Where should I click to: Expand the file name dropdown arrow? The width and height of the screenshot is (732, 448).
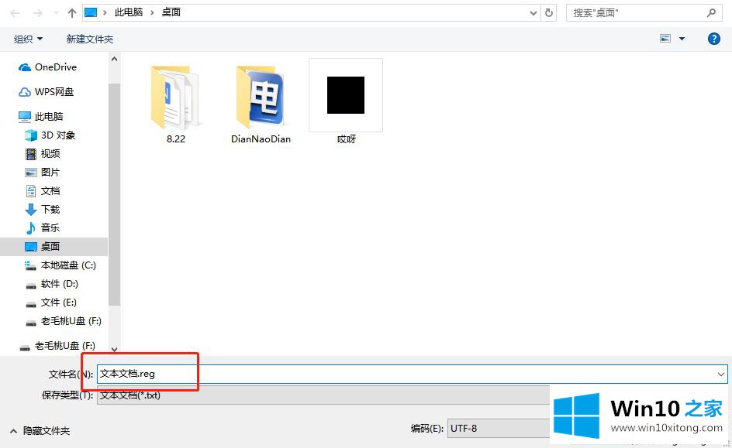point(721,374)
